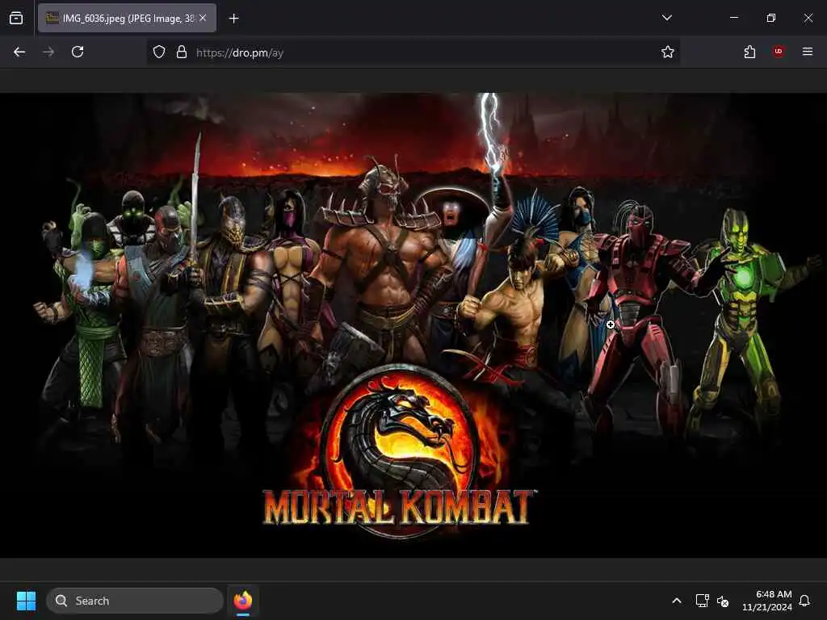Screen dimensions: 827x620
Task: Open the Extensions puzzle icon menu
Action: coord(749,52)
